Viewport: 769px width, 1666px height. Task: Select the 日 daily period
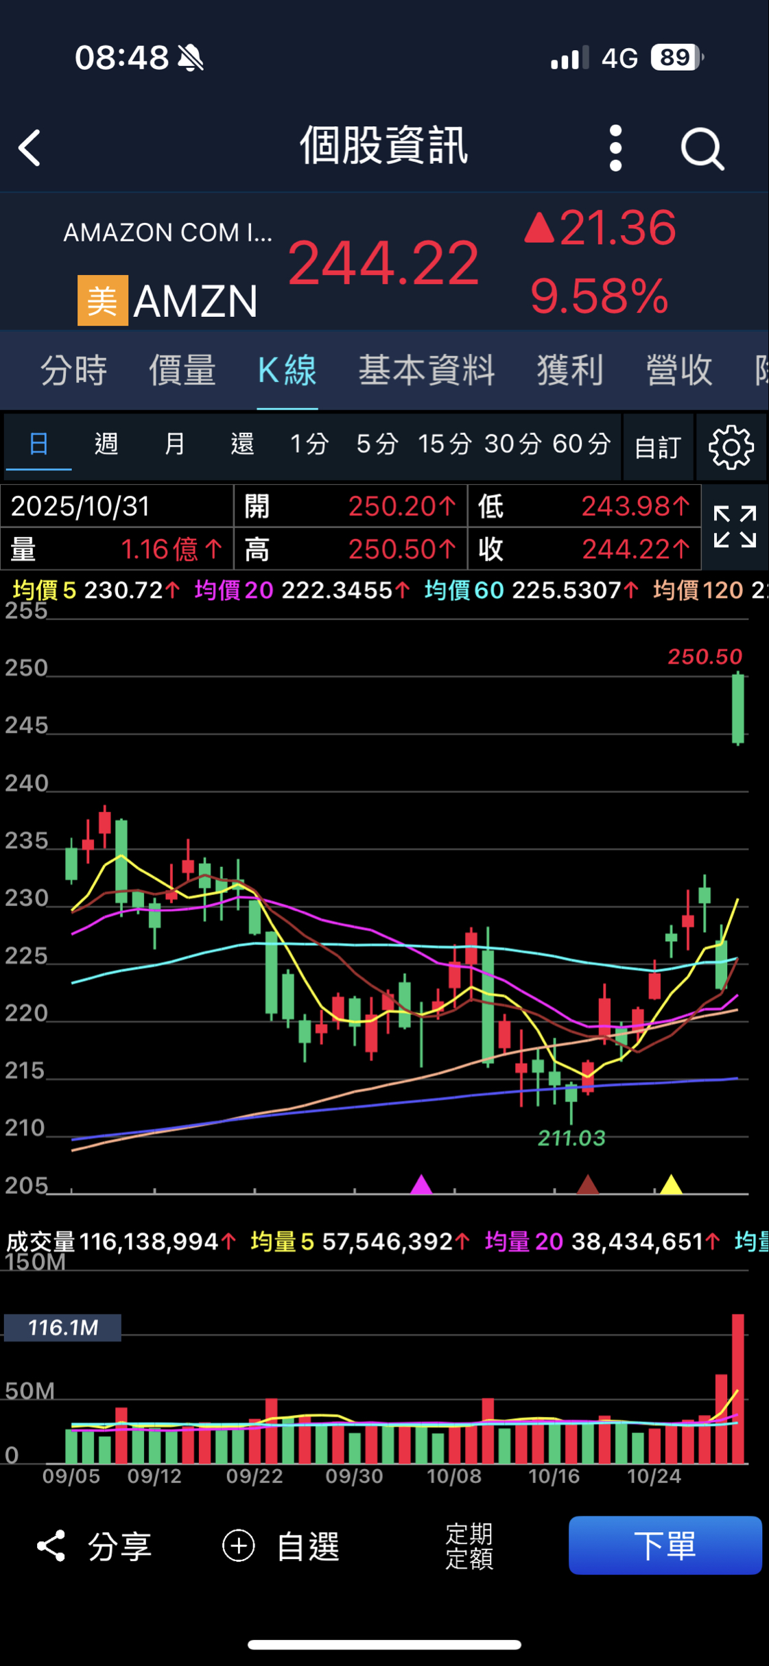pyautogui.click(x=38, y=444)
